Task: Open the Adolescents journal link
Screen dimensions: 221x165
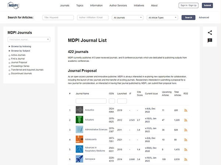Action: (x=91, y=139)
